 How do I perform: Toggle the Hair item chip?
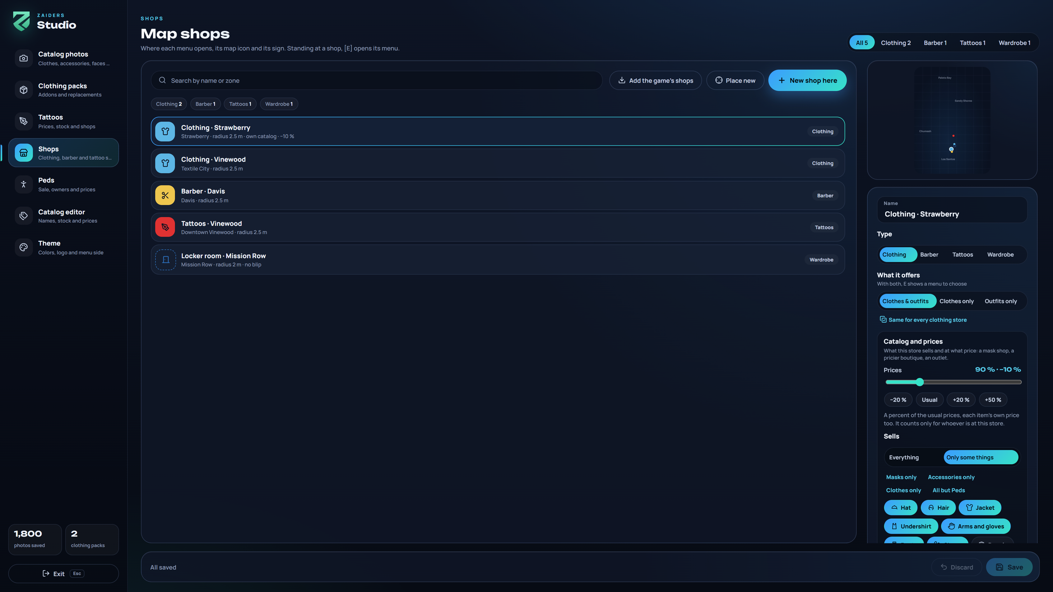(x=938, y=508)
